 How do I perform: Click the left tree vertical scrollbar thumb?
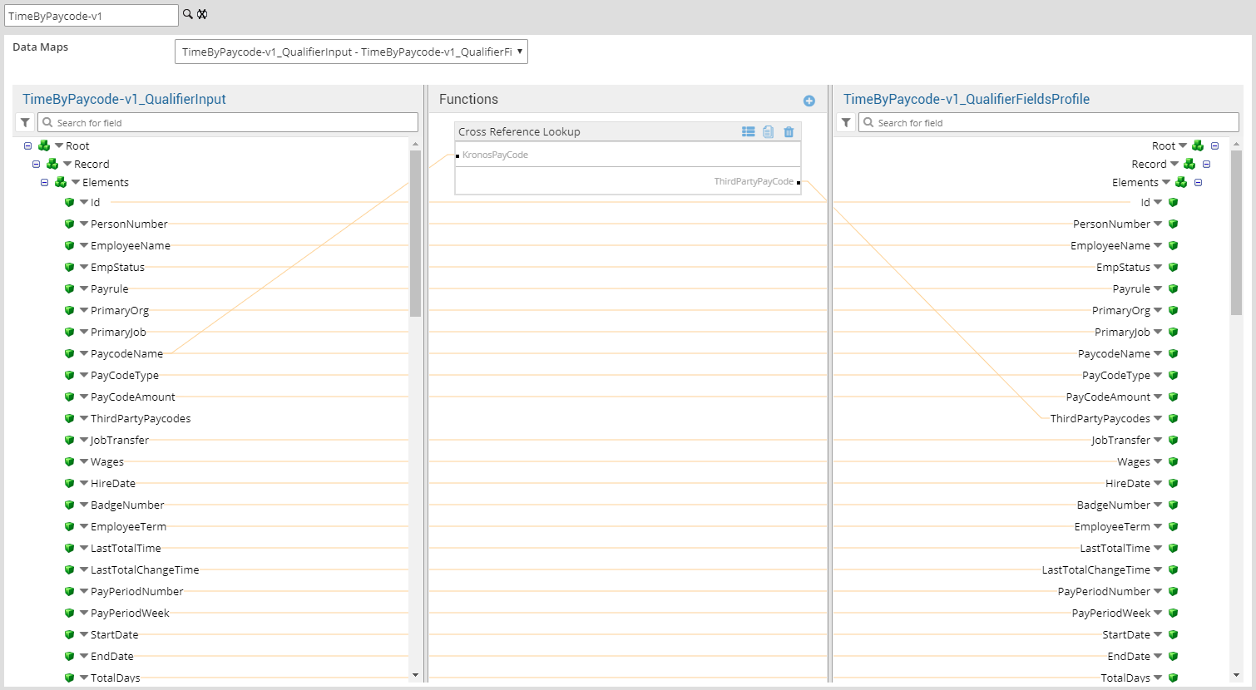pos(415,233)
